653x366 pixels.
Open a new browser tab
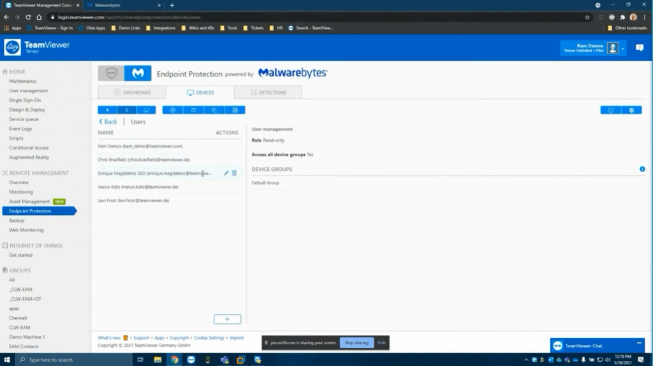coord(172,5)
